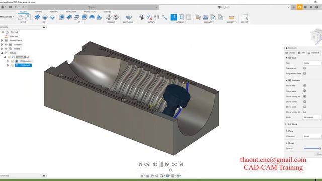Click the Close button in Simulate panel
322x181 pixels.
pos(319,154)
